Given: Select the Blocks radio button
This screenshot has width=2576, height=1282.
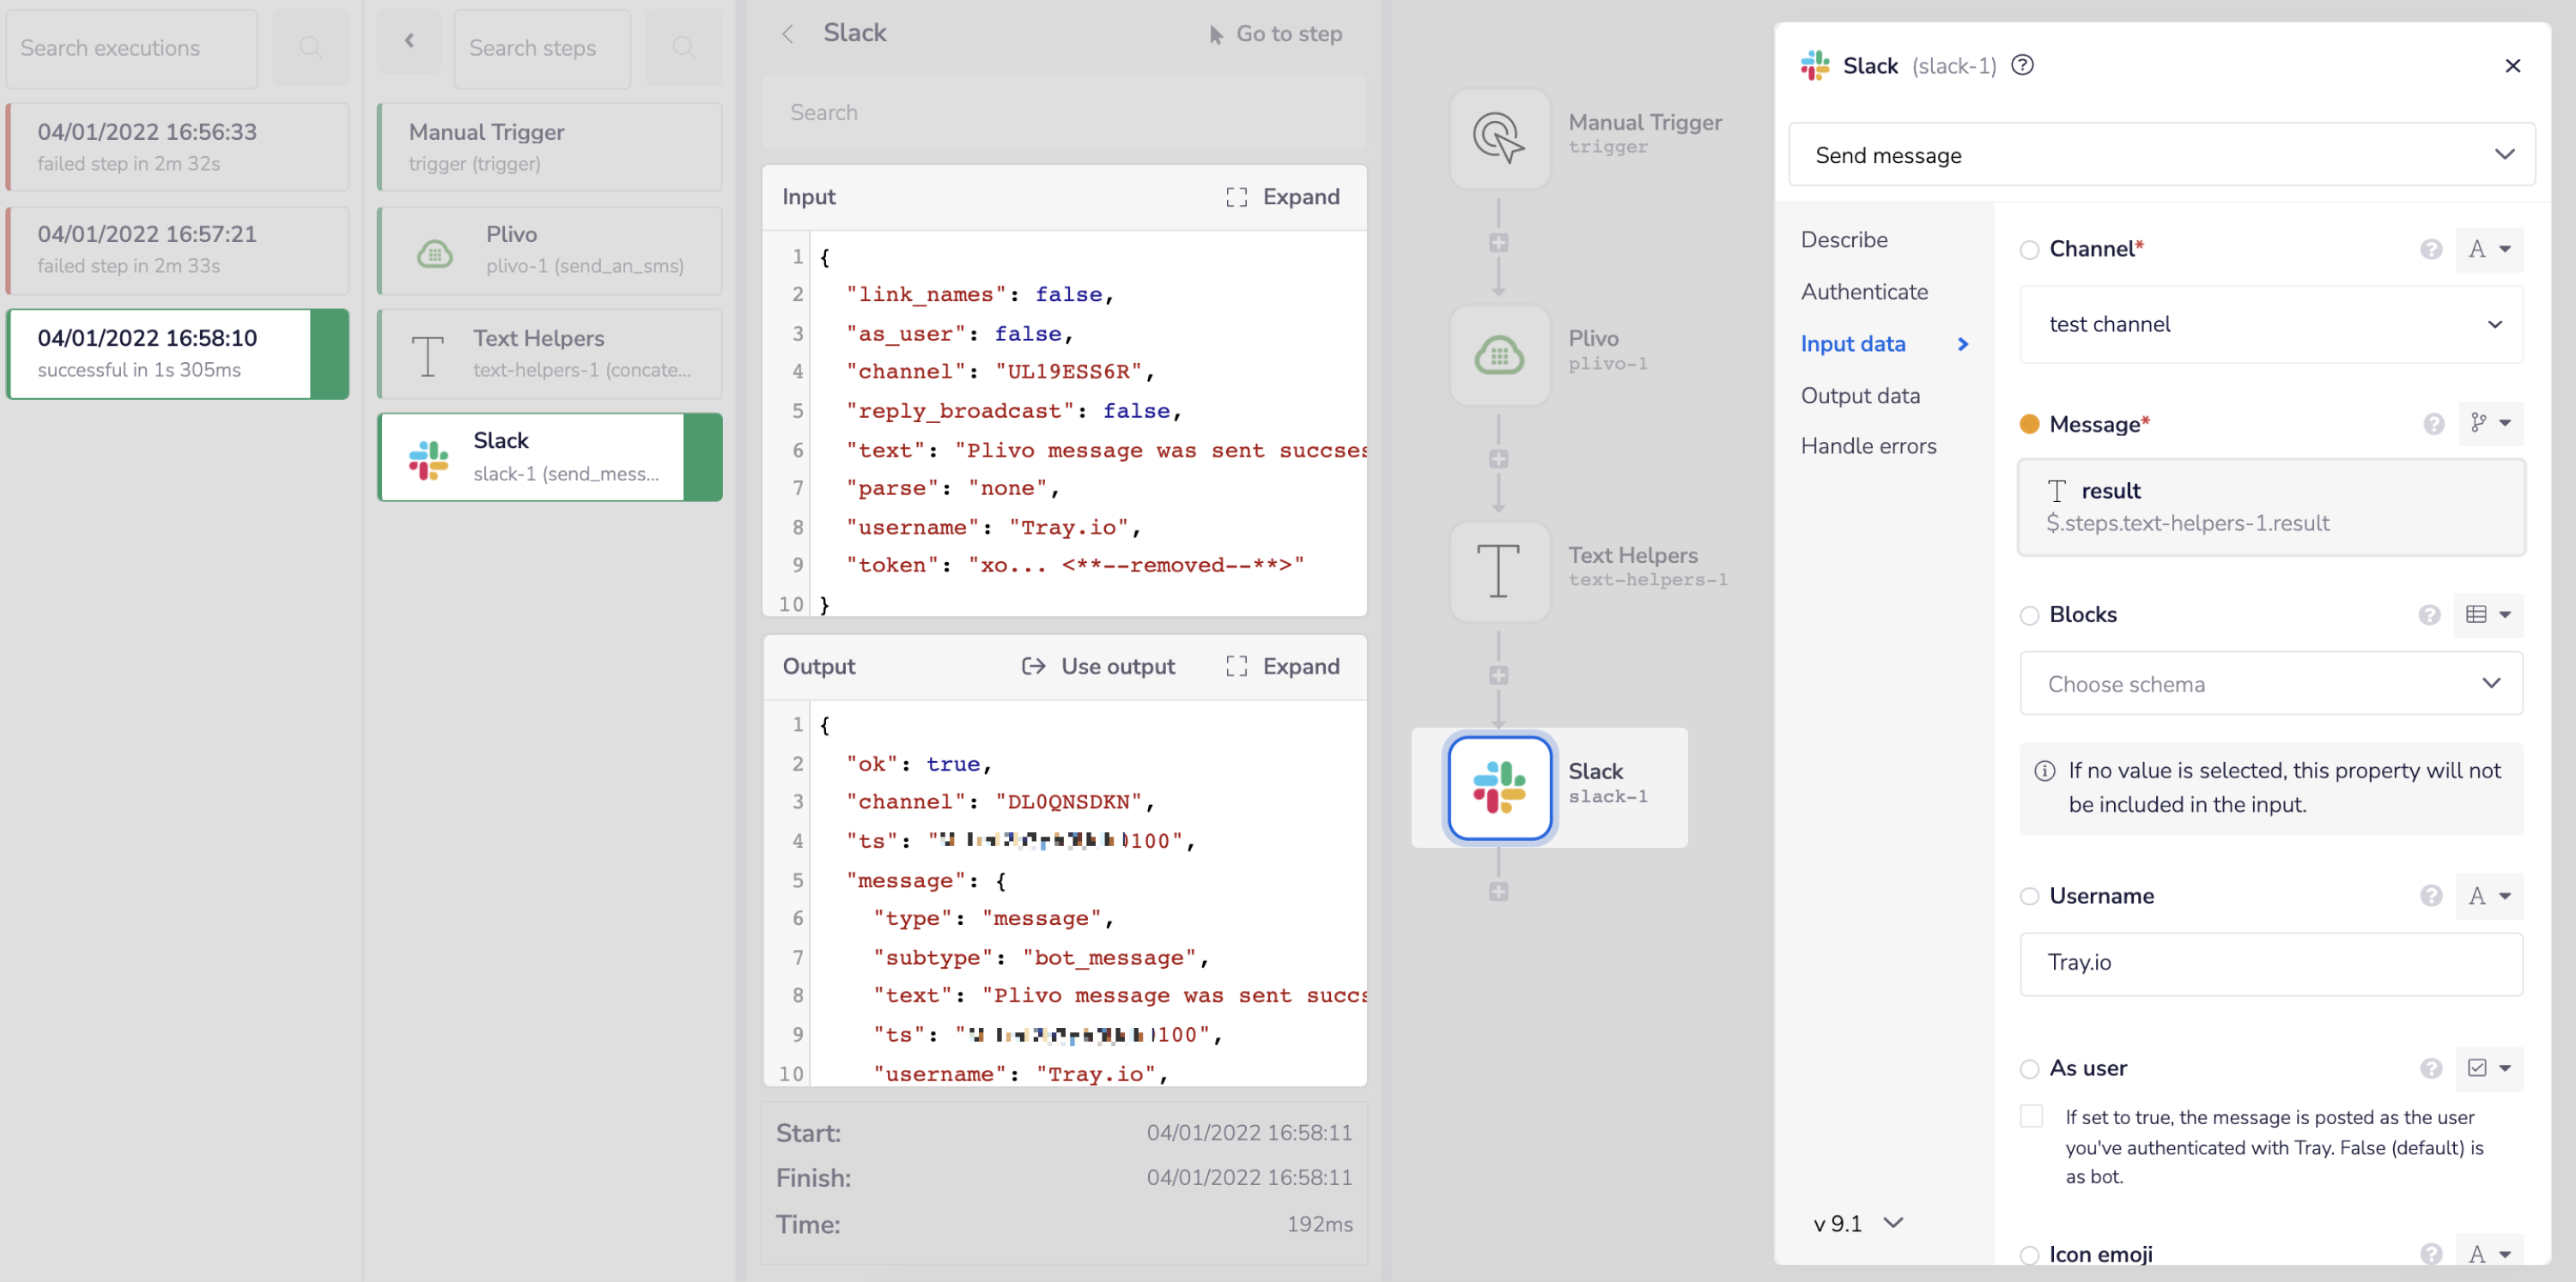Looking at the screenshot, I should click(2029, 614).
